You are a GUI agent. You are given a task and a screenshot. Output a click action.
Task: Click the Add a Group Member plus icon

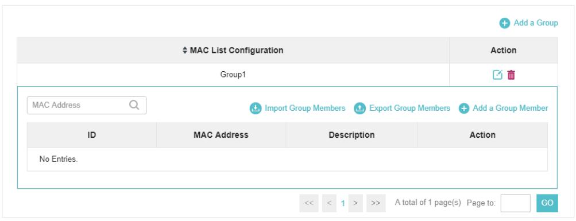(464, 108)
